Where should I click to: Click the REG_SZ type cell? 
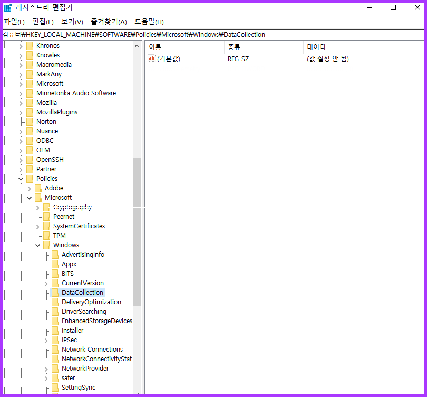coord(238,59)
